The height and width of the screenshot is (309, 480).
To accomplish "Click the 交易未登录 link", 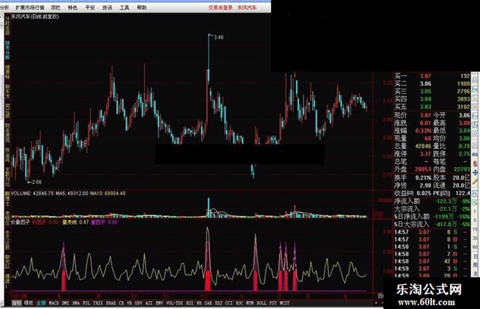I will coord(220,7).
